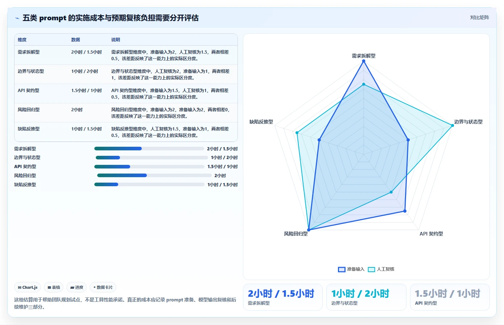Click the lightning icon beside the page title
This screenshot has height=325, width=504.
17,18
